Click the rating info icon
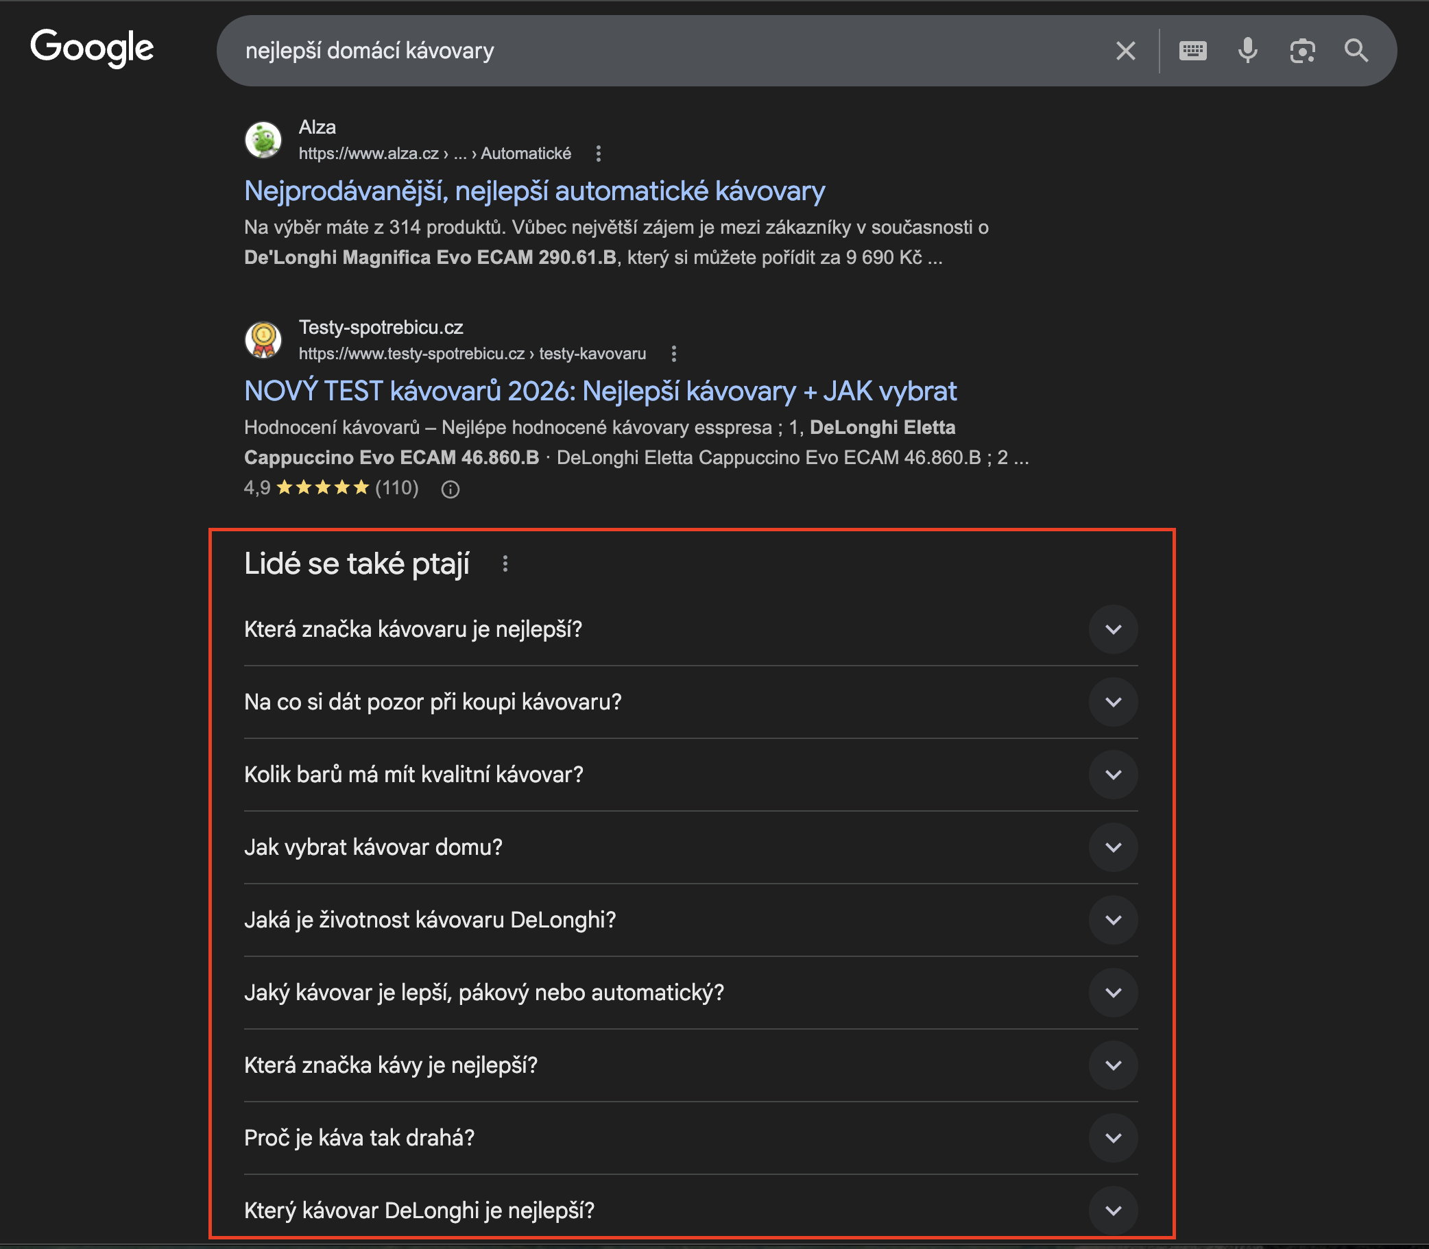1429x1249 pixels. pyautogui.click(x=451, y=489)
